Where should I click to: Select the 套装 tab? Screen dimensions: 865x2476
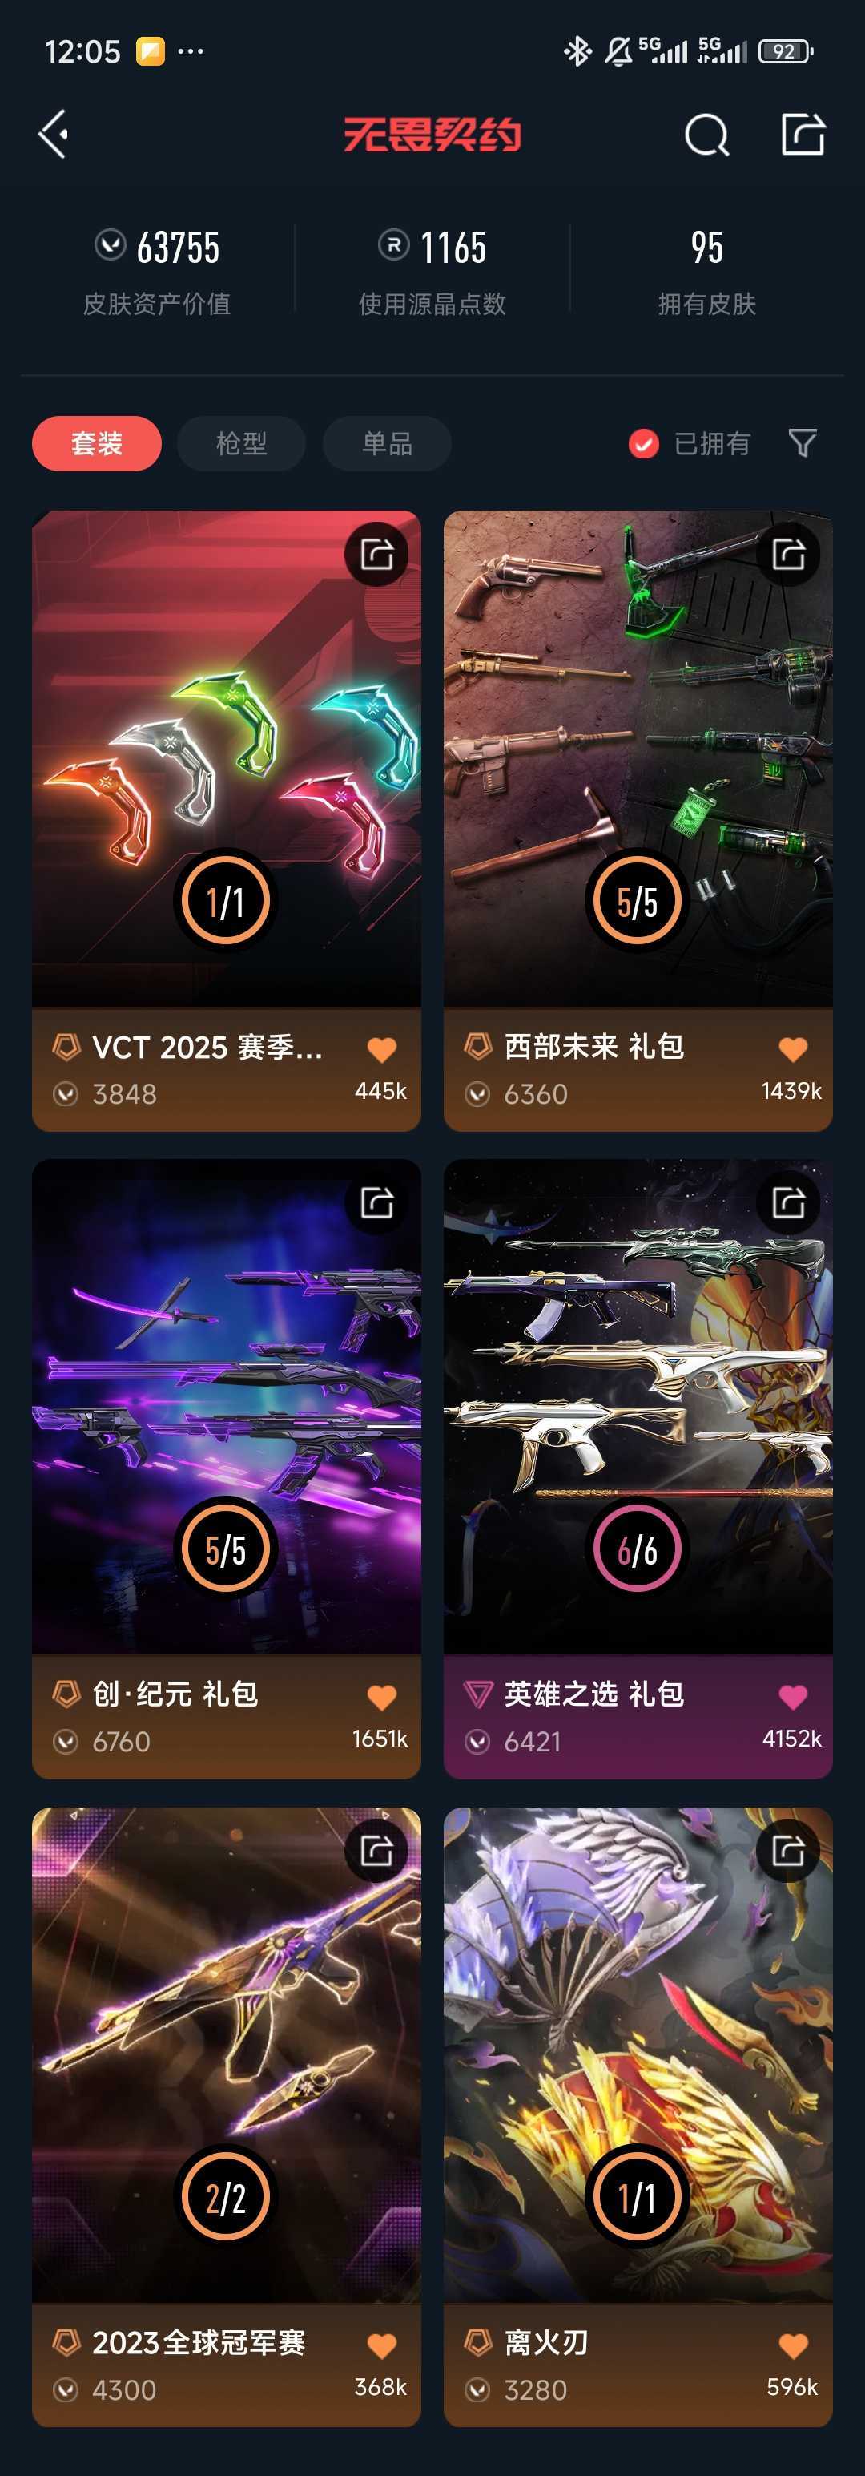click(x=96, y=443)
